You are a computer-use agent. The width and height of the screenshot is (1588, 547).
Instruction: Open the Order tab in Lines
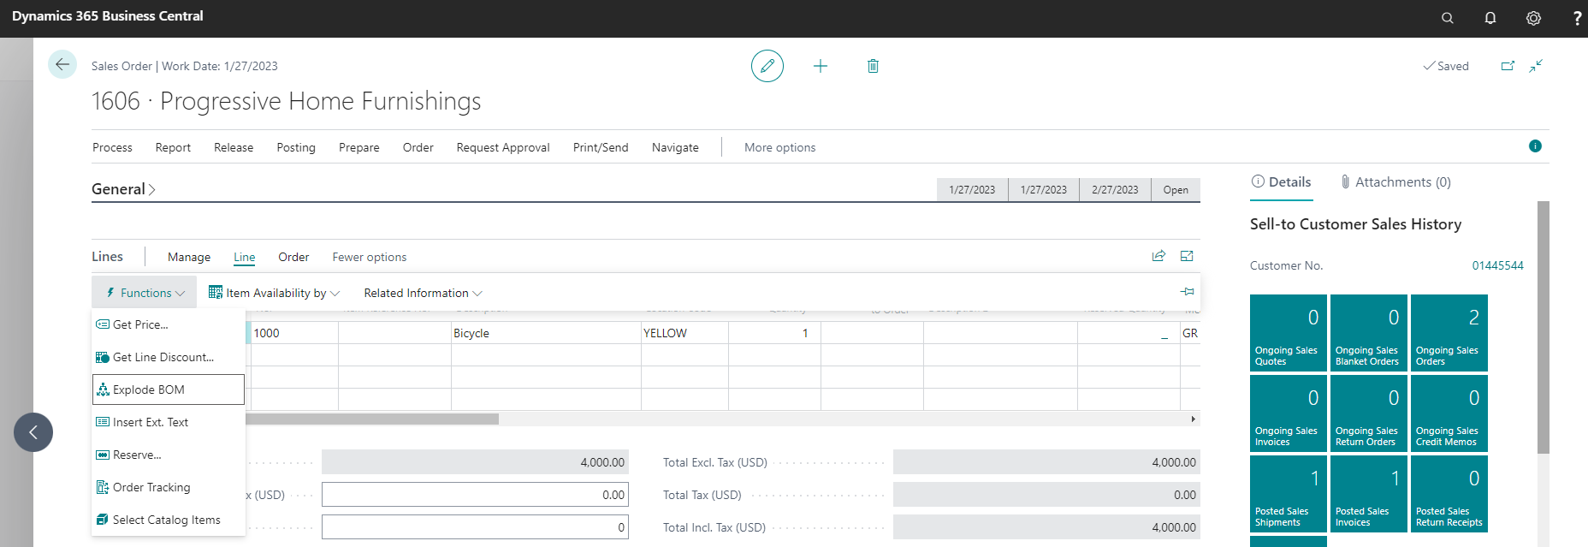(293, 257)
